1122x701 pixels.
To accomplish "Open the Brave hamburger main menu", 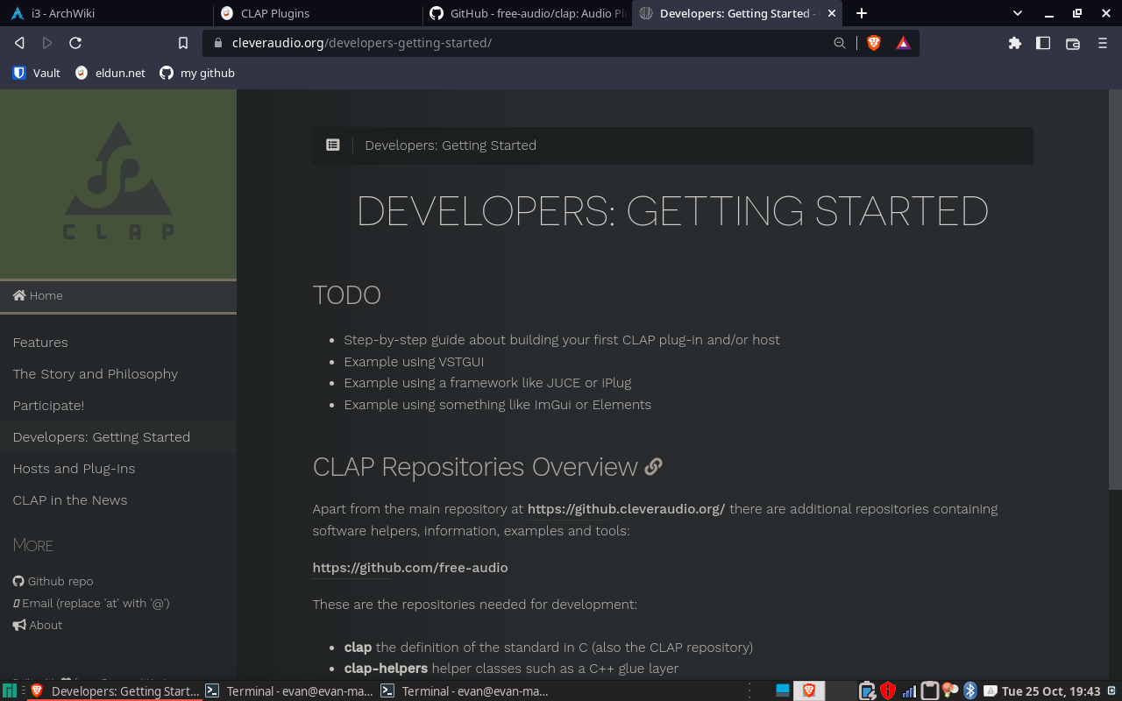I will [x=1103, y=43].
